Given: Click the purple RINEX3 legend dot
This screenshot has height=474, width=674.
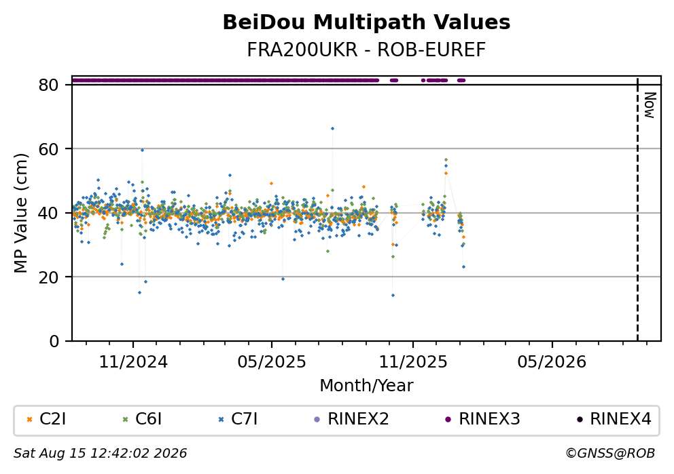Looking at the screenshot, I should (x=448, y=420).
